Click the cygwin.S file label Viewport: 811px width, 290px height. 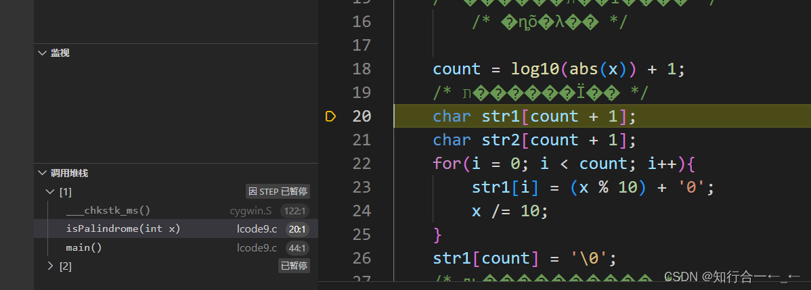pyautogui.click(x=251, y=210)
